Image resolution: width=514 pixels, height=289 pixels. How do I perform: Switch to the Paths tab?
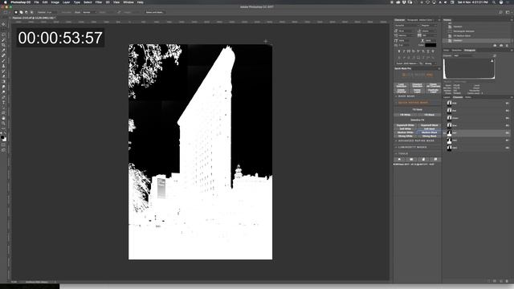[x=468, y=97]
